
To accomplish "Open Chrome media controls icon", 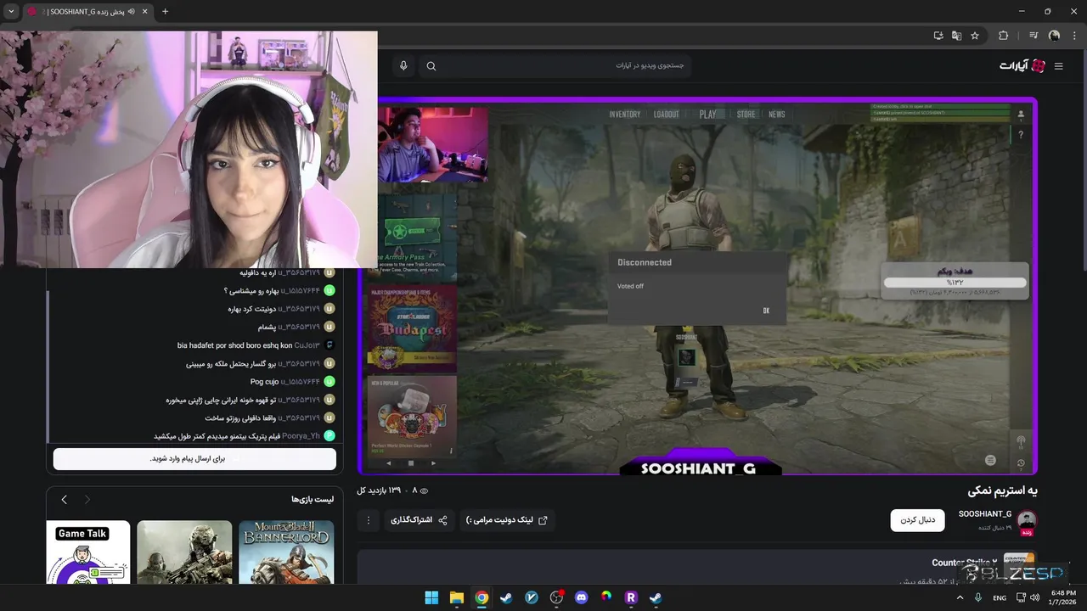I will click(x=1033, y=36).
